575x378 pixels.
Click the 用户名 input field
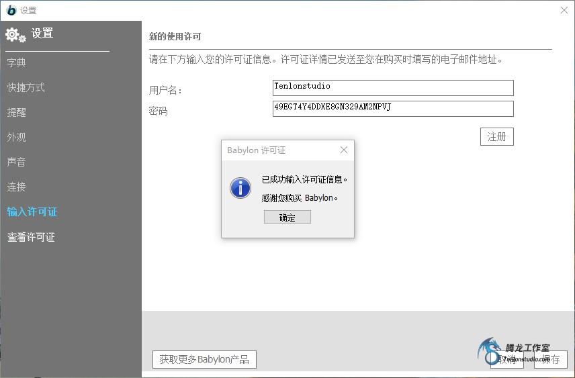[393, 88]
